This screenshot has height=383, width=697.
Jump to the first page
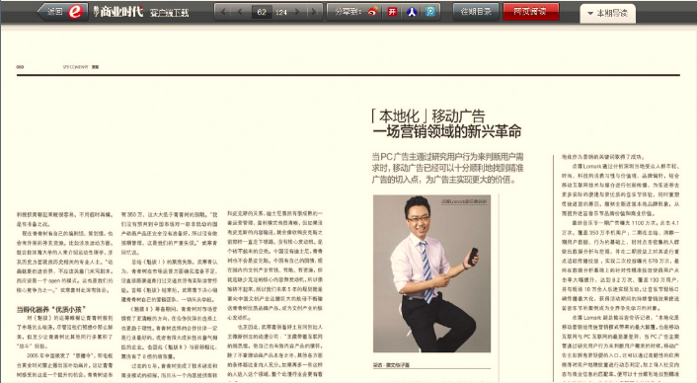click(x=223, y=12)
